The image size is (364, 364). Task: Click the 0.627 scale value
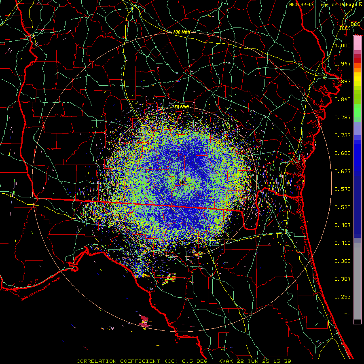[x=343, y=171]
